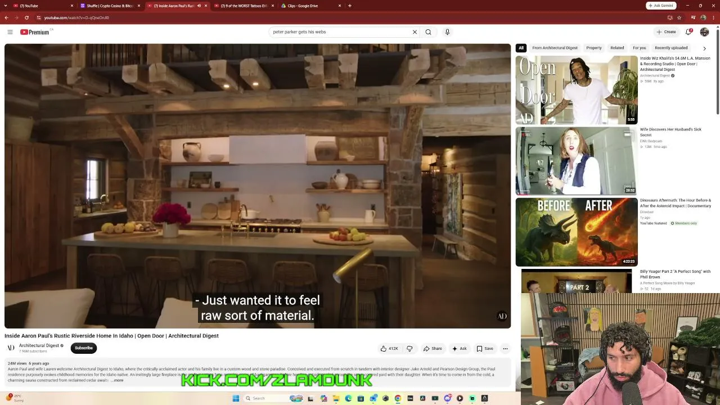The height and width of the screenshot is (405, 720).
Task: Go back in the browser
Action: (6, 17)
